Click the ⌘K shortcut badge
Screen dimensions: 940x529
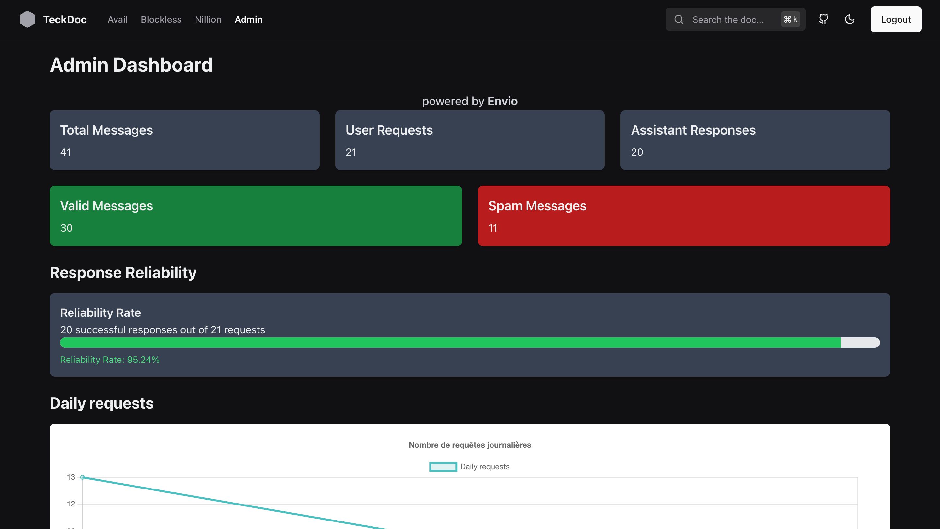point(791,19)
